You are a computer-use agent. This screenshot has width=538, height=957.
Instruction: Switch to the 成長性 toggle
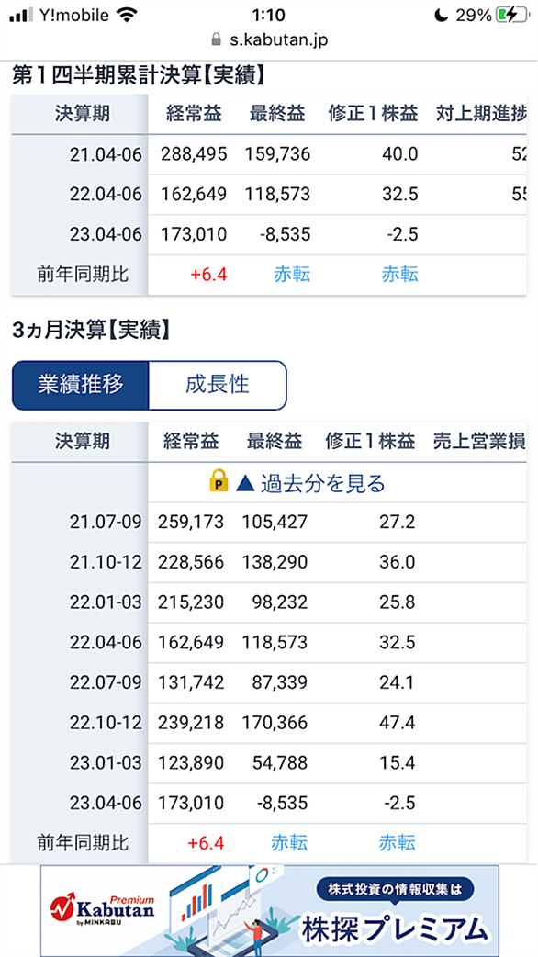point(218,385)
